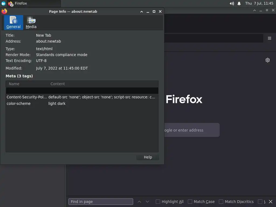This screenshot has height=207, width=276.
Task: Switch to the General tab in Page Info
Action: coord(13,22)
